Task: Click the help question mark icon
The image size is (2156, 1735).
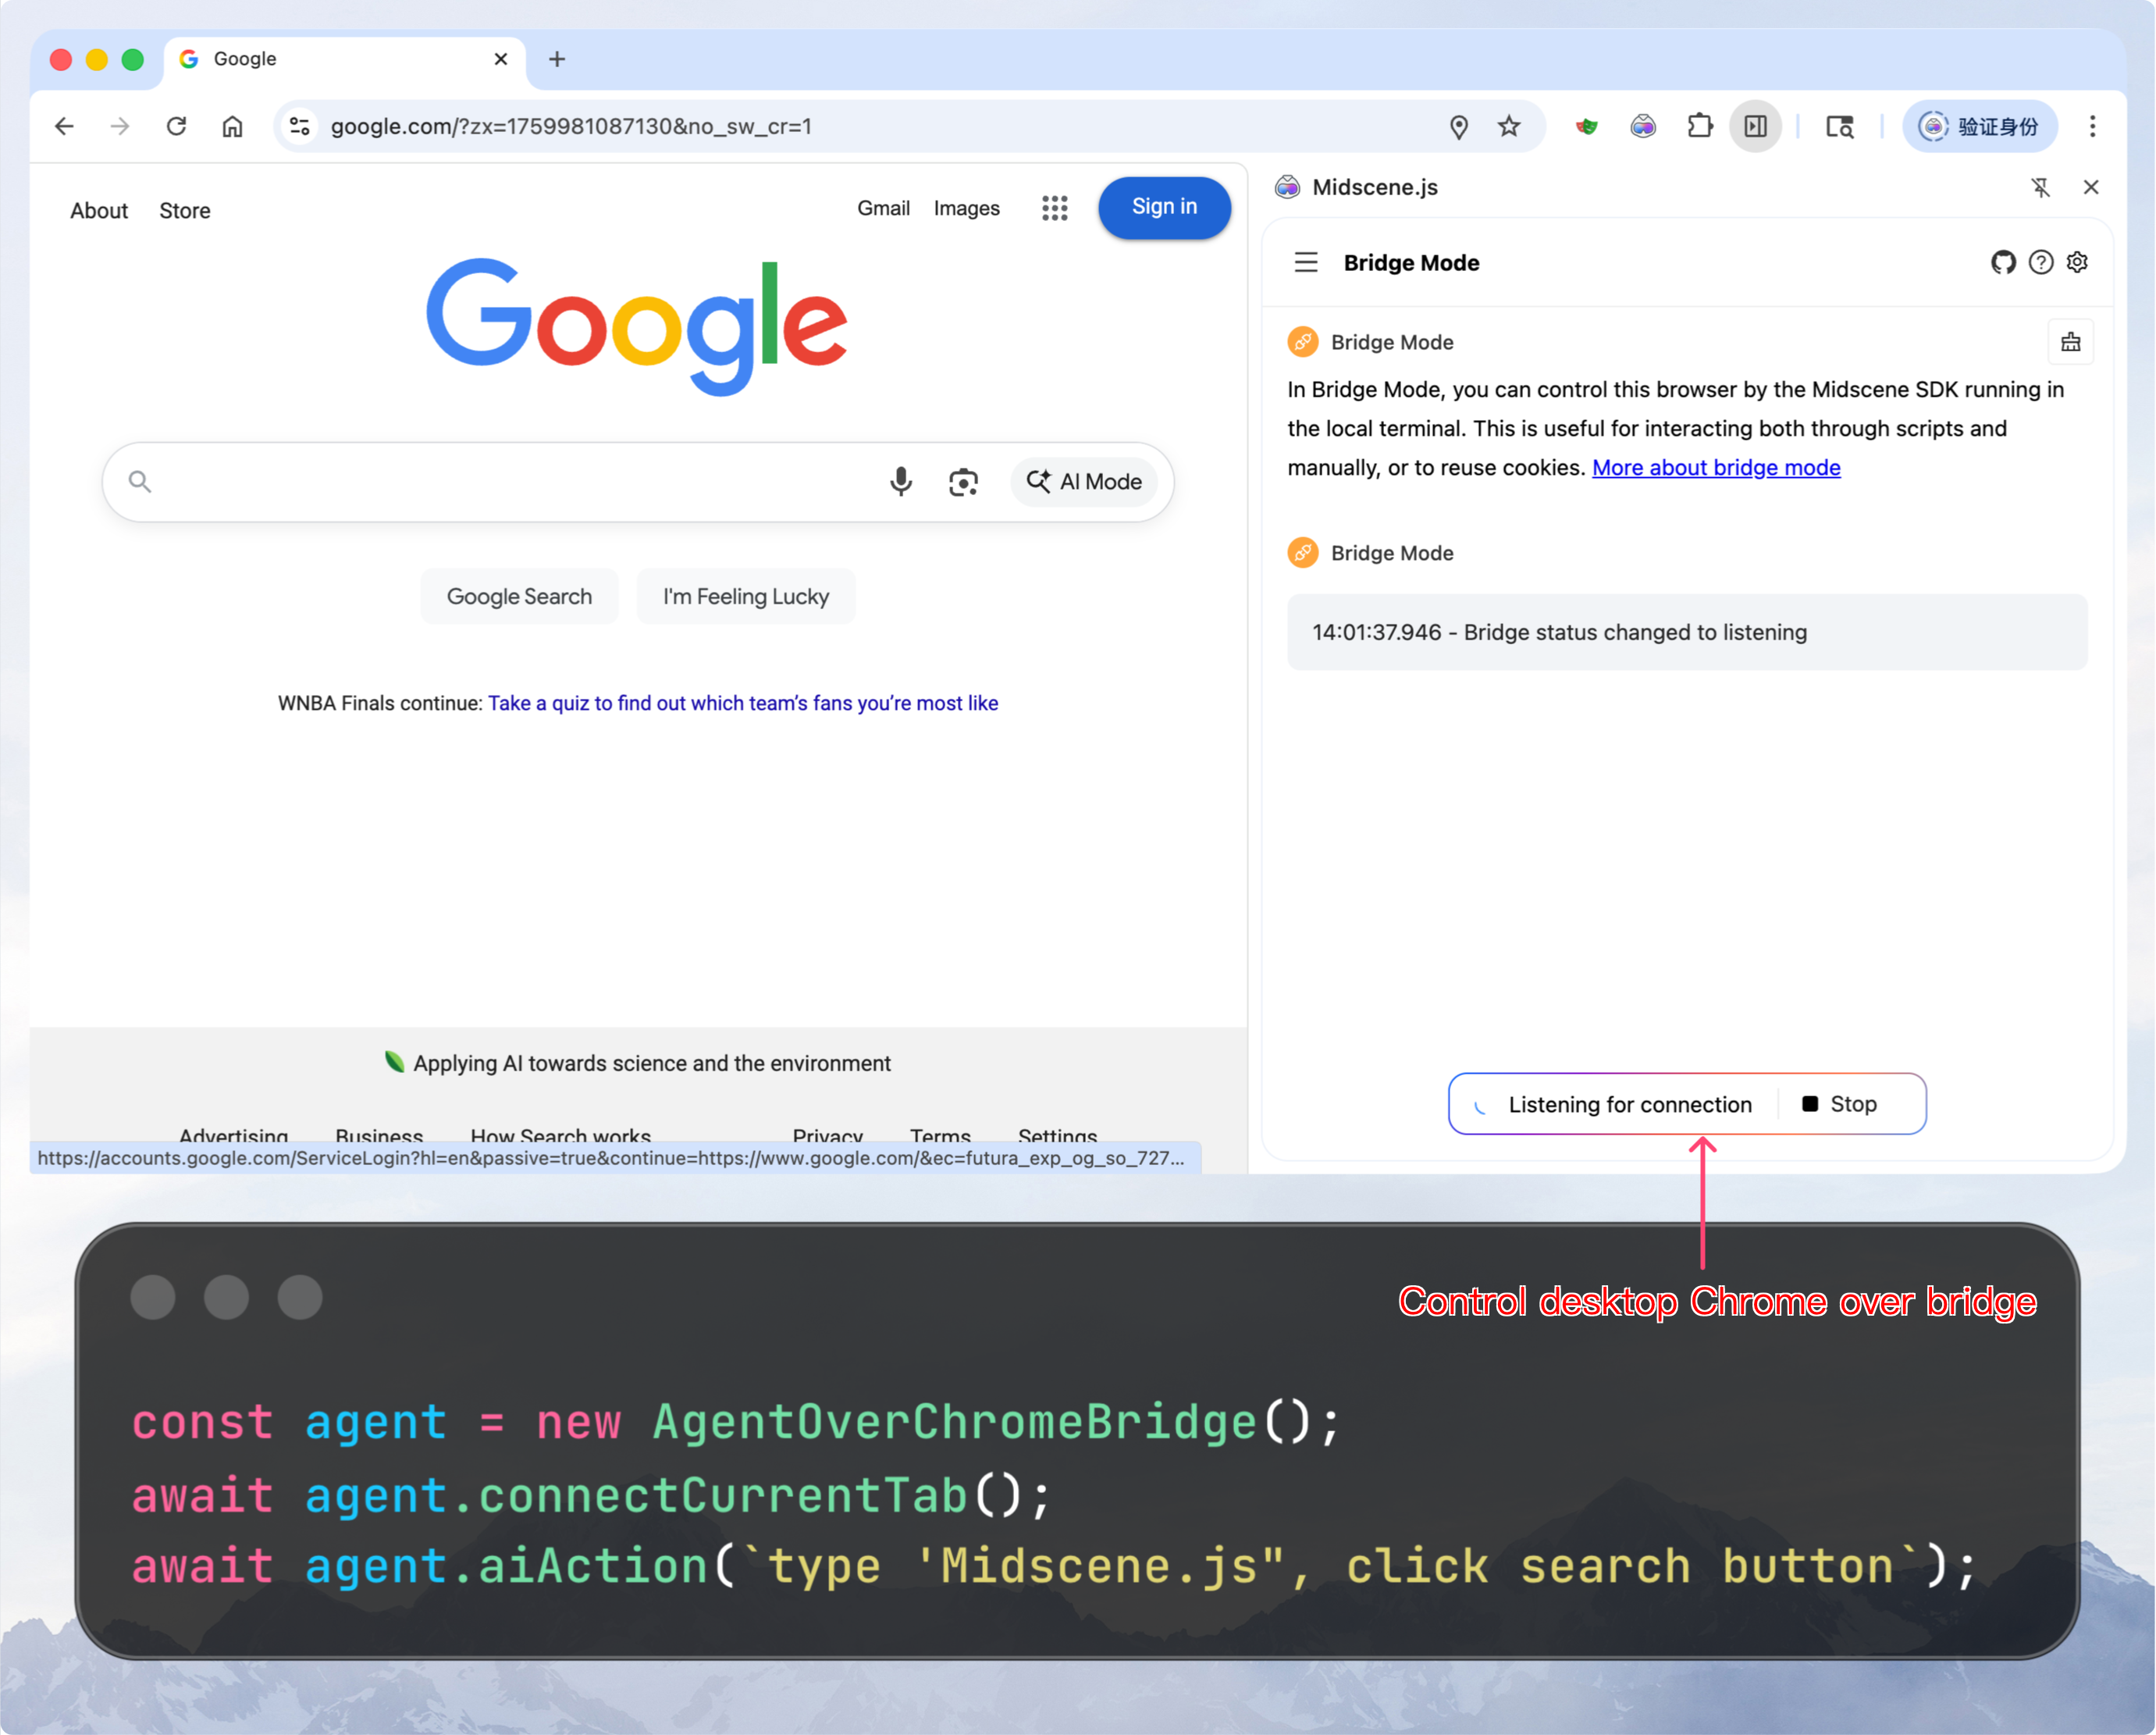Action: click(2040, 262)
